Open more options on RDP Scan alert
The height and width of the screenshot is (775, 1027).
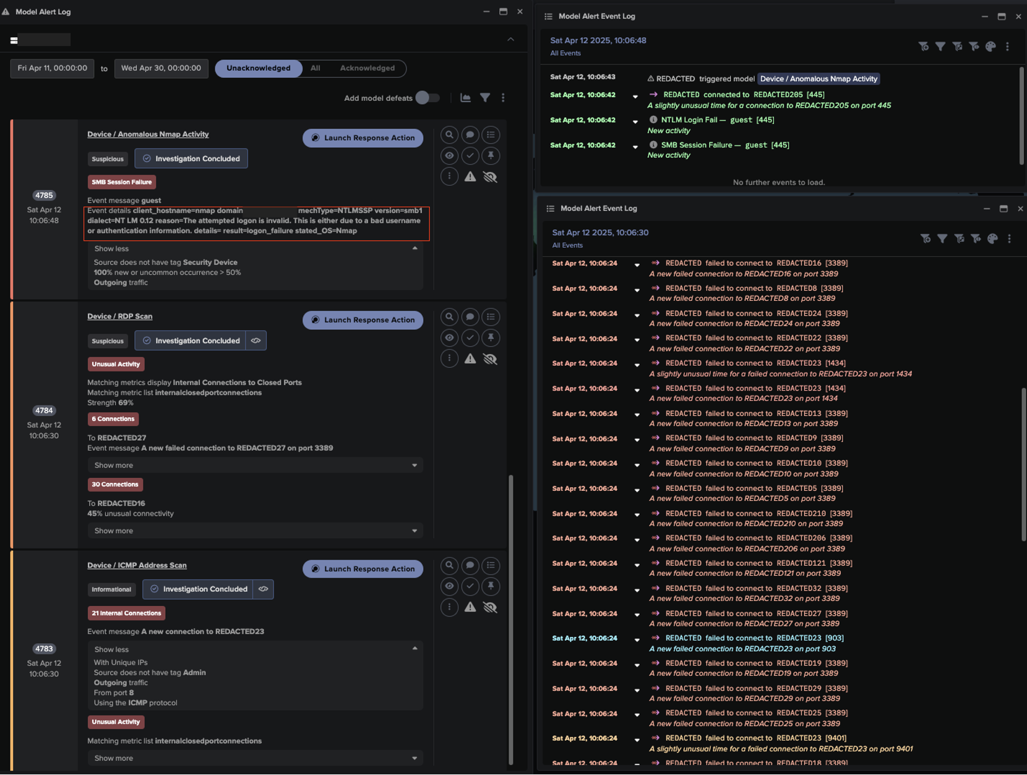tap(449, 358)
